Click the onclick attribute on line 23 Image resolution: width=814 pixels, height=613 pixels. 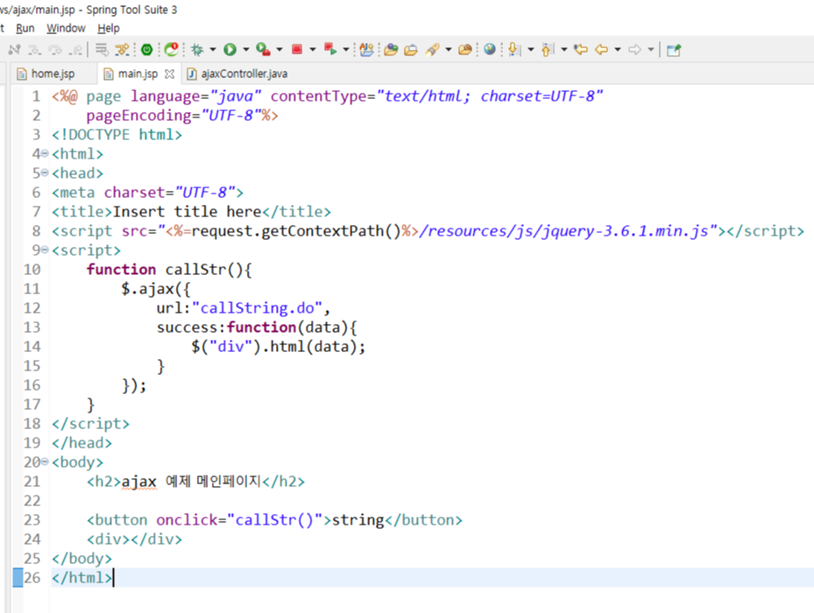pyautogui.click(x=187, y=519)
